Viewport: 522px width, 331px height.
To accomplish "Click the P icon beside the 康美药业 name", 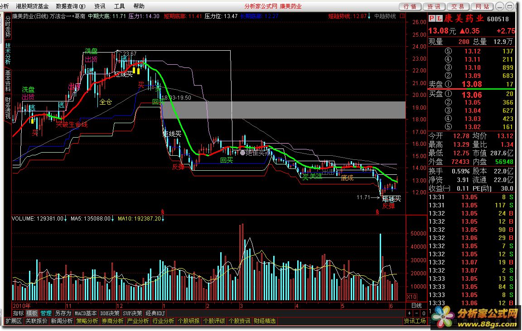I will [432, 19].
